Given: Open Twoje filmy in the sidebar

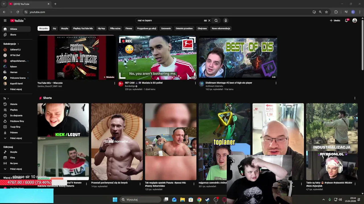Looking at the screenshot, I should [16, 127].
